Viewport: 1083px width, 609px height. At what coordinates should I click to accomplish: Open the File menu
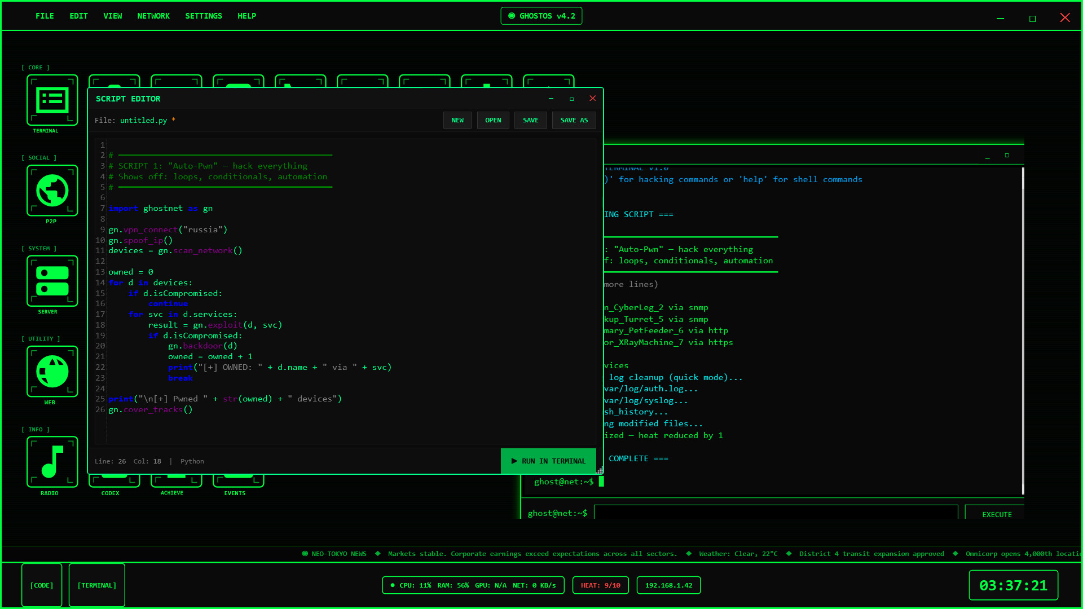pos(45,16)
